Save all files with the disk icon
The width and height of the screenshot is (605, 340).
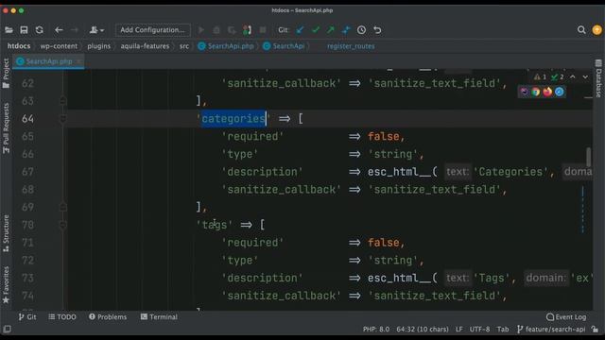click(24, 30)
